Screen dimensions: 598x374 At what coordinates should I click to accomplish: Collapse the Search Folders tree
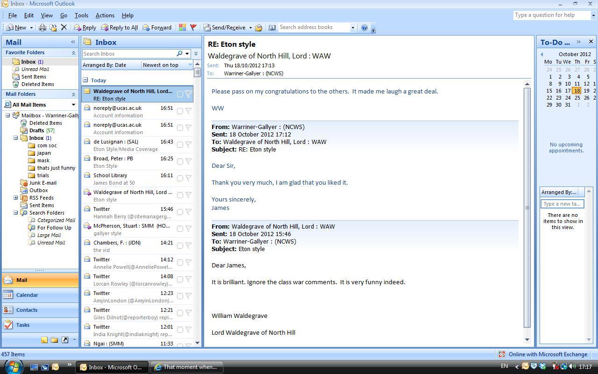coord(16,213)
